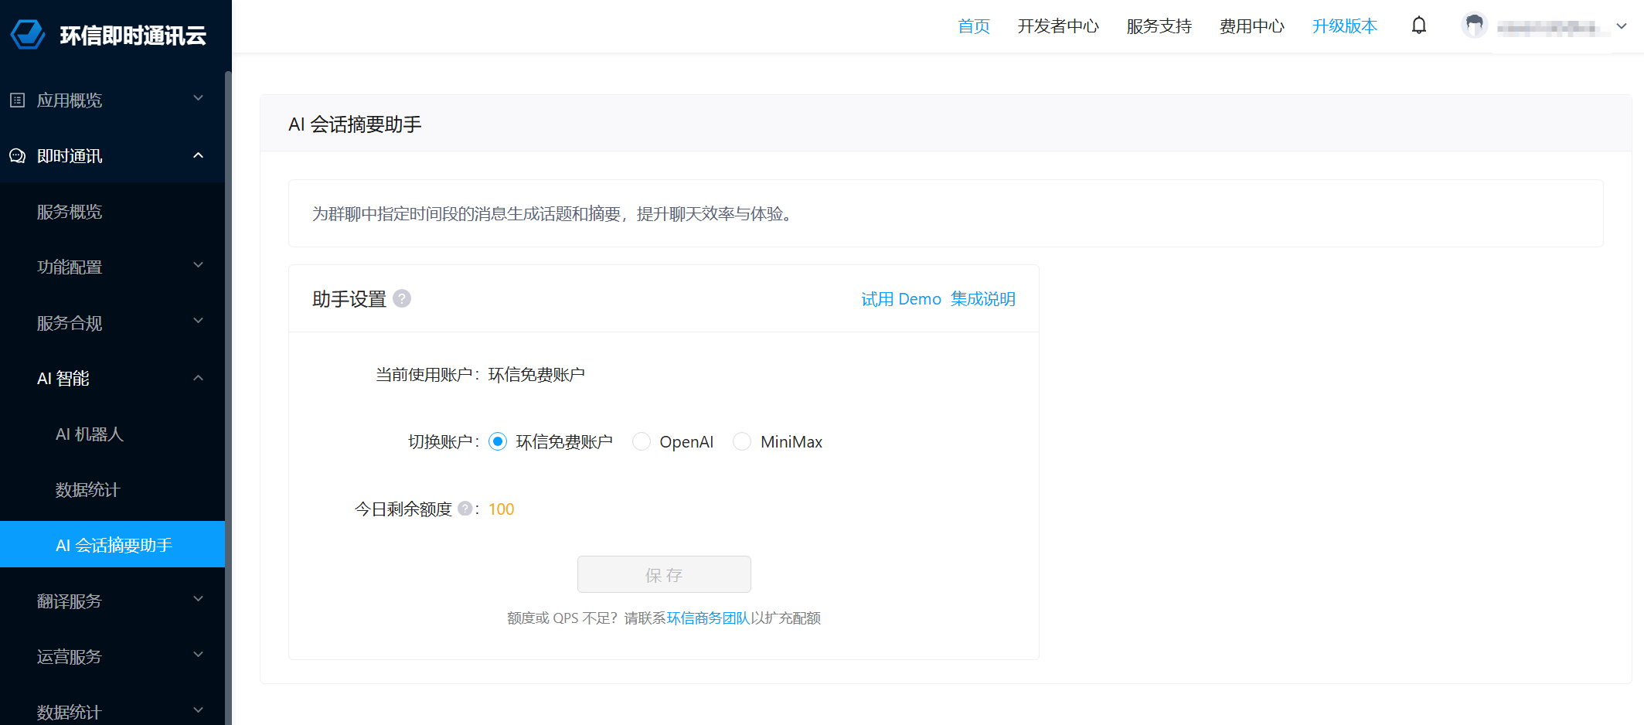Screen dimensions: 1644x725
Task: Expand the 服务合规 chevron
Action: pos(198,321)
